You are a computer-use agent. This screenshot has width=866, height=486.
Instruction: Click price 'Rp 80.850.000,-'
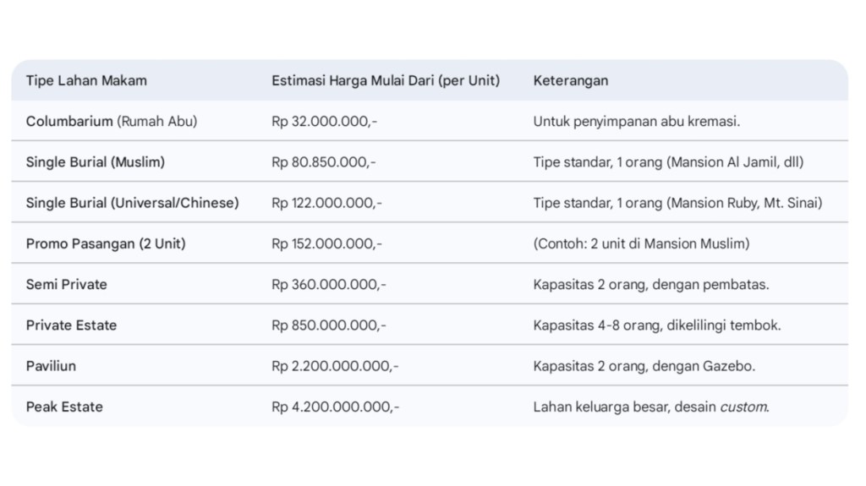[x=324, y=162]
